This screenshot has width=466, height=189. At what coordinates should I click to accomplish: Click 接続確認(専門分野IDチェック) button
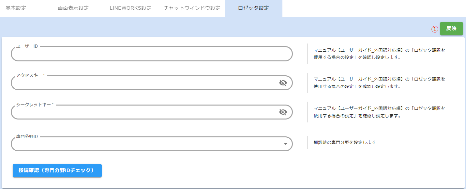(57, 170)
